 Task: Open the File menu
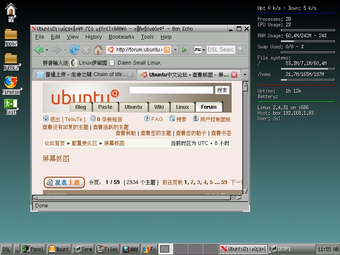click(40, 37)
